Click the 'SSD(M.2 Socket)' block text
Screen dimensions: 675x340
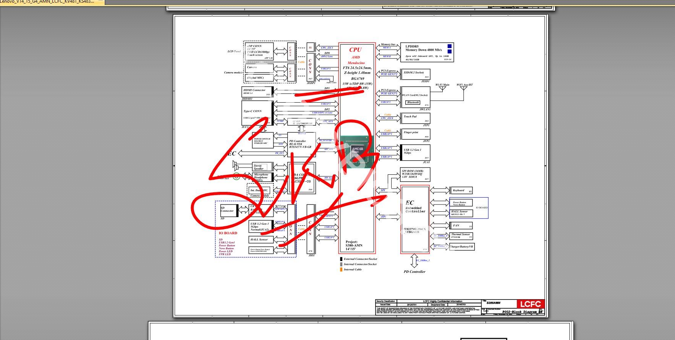click(414, 73)
